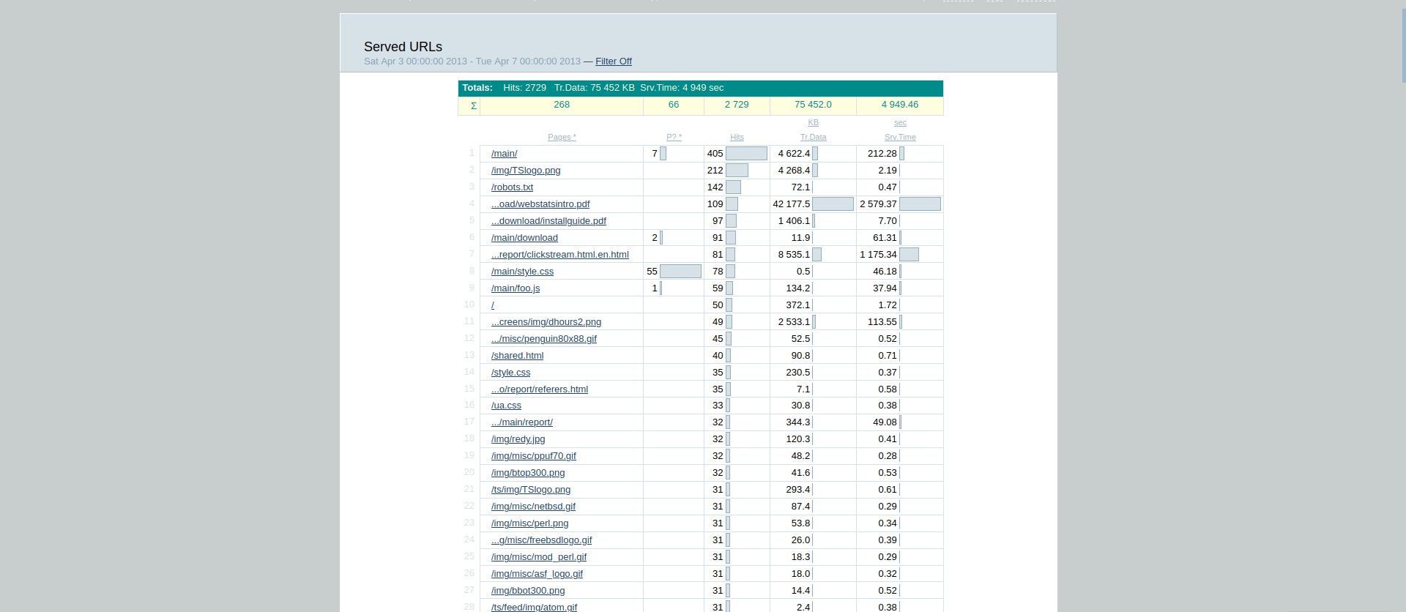Click the Filter Off link

pos(613,61)
